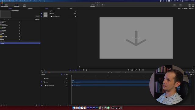
Task: Show Keyframe Editor button in canvas toolbar
Action: pyautogui.click(x=193, y=72)
